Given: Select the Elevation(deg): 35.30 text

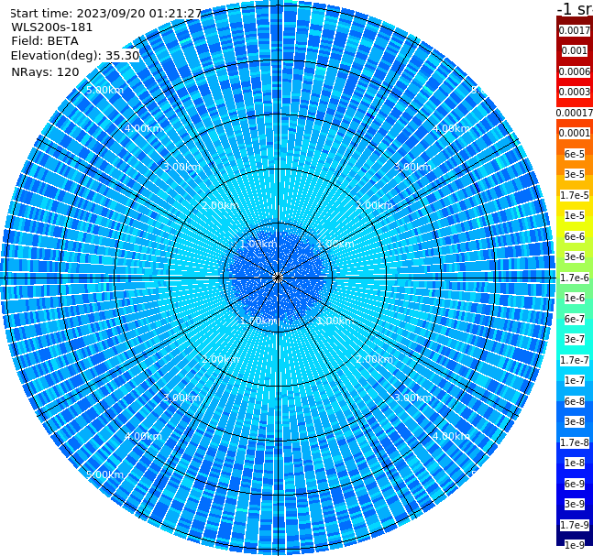Looking at the screenshot, I should pos(75,56).
